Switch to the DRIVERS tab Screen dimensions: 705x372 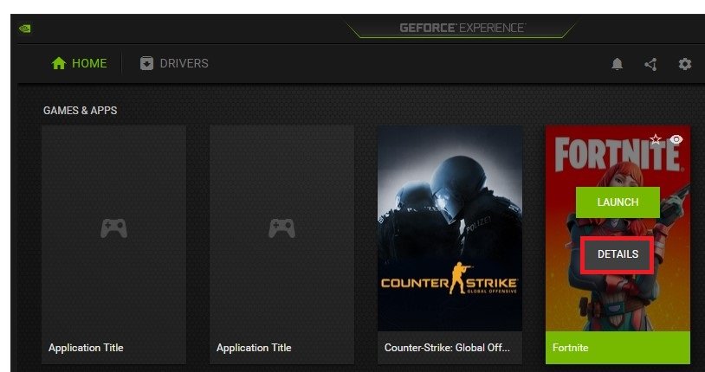[174, 63]
